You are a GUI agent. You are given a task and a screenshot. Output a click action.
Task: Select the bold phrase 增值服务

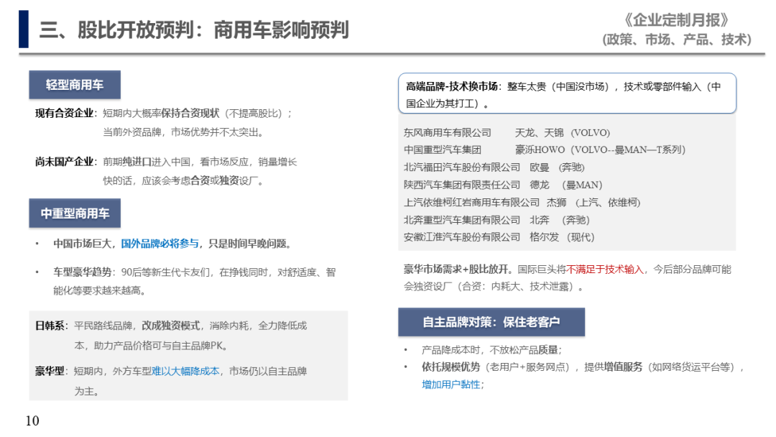[x=622, y=367]
